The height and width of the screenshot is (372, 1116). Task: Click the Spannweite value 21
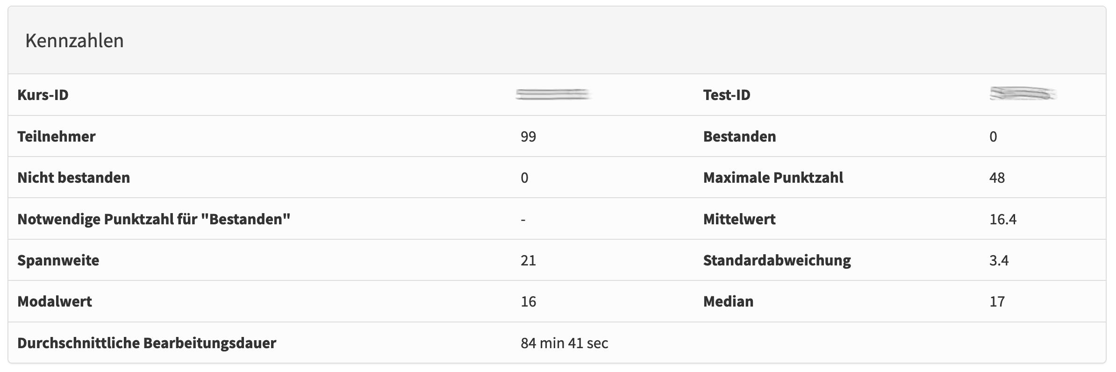[x=528, y=260]
